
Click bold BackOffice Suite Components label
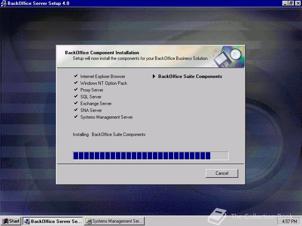pyautogui.click(x=190, y=76)
